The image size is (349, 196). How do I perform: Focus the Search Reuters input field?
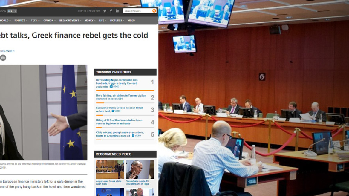coord(138,11)
